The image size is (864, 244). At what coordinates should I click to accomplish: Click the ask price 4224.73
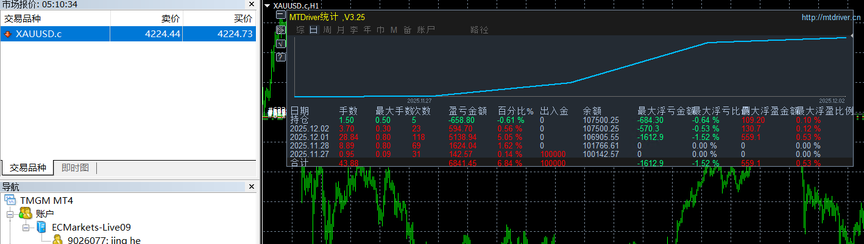pos(235,34)
